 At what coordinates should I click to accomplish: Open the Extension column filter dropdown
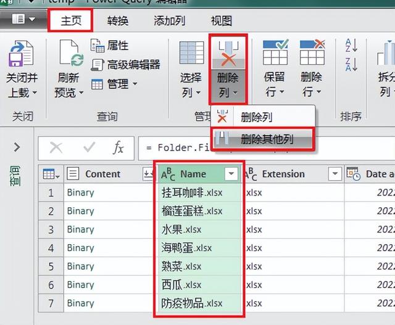pyautogui.click(x=334, y=175)
